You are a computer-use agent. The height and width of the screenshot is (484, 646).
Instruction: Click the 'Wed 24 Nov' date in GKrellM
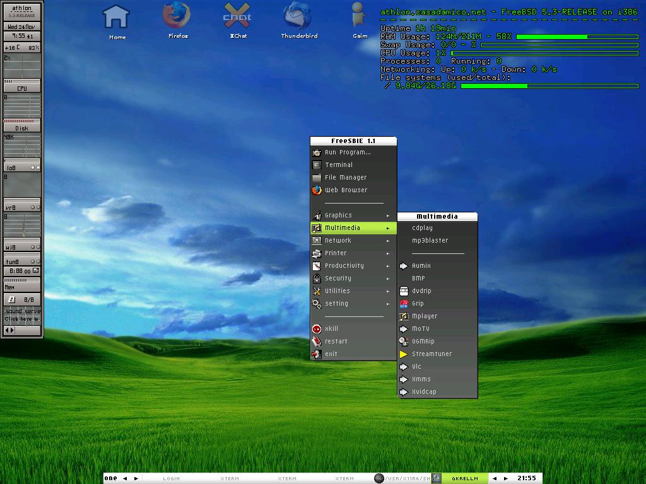(x=22, y=26)
